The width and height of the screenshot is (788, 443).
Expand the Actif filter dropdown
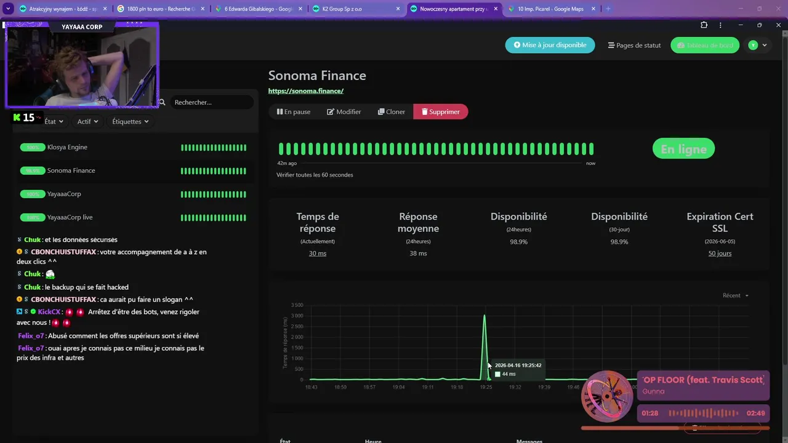[87, 122]
